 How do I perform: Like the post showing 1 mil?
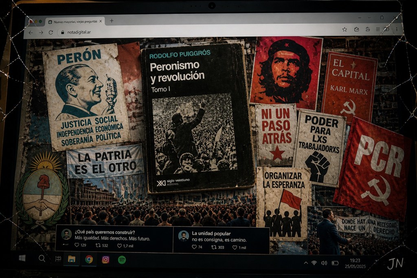pyautogui.click(x=235, y=247)
